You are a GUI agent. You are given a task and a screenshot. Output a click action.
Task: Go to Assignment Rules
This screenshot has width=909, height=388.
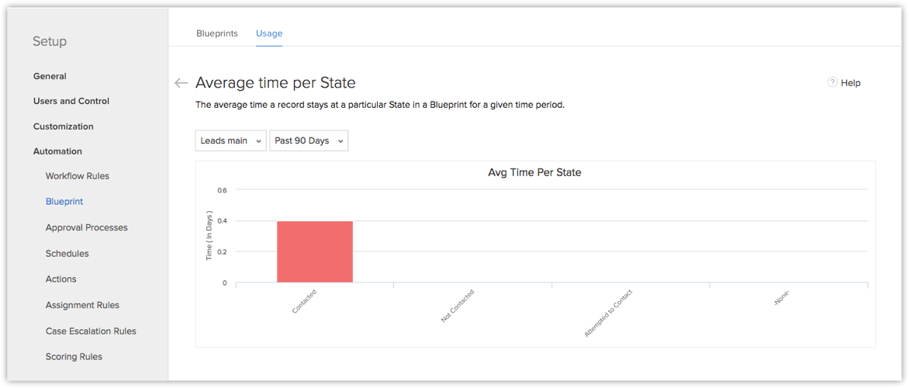(x=82, y=305)
